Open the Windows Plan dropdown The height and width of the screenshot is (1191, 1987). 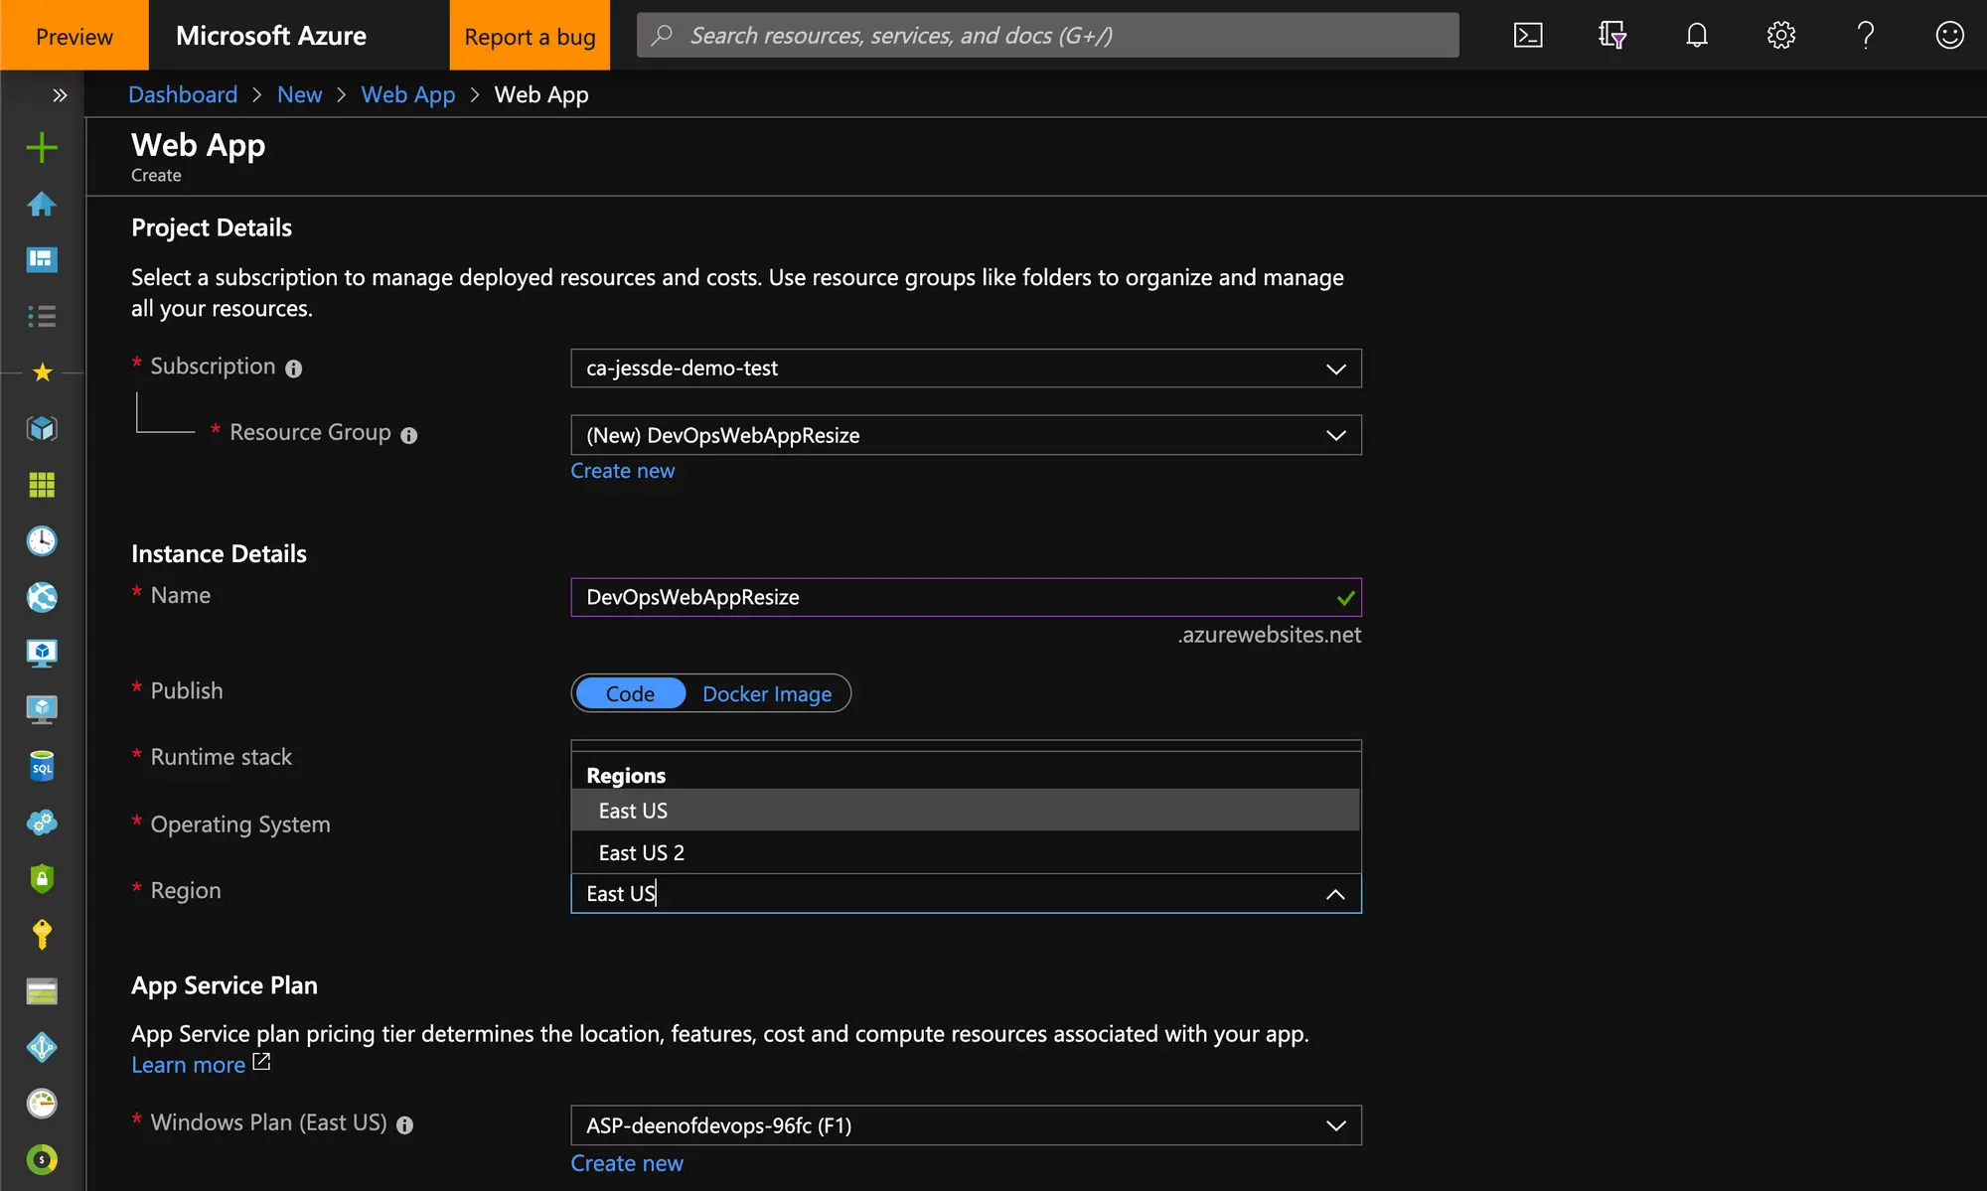point(965,1125)
